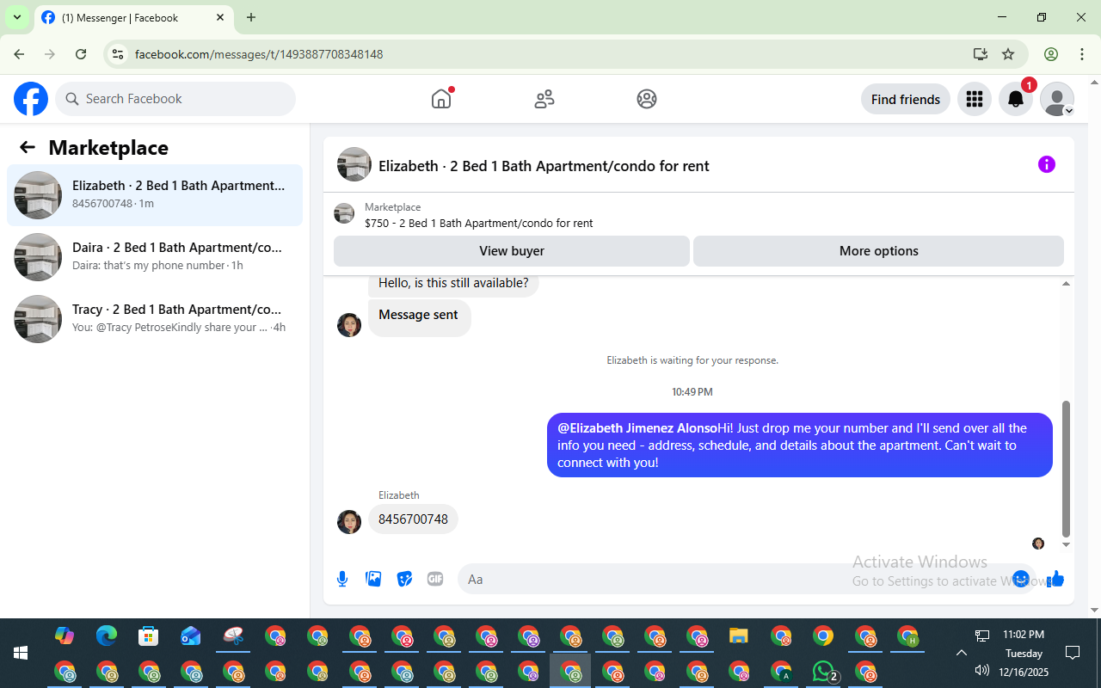Open the taskbar clock and calendar
The height and width of the screenshot is (688, 1101).
[x=1024, y=653]
